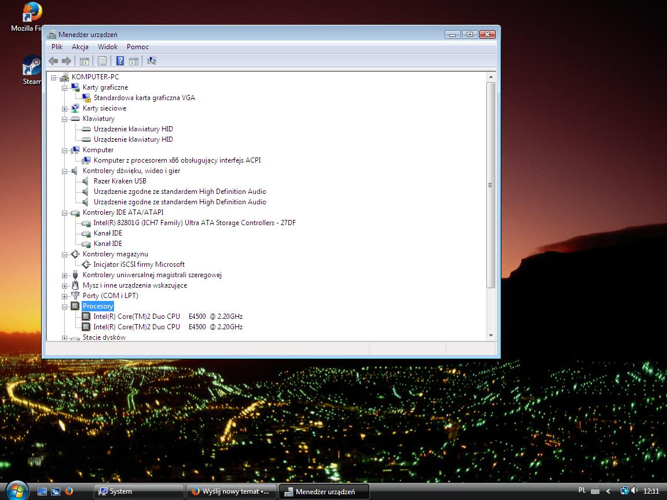Image resolution: width=667 pixels, height=500 pixels.
Task: Collapse the Karty graficzne node
Action: (65, 88)
